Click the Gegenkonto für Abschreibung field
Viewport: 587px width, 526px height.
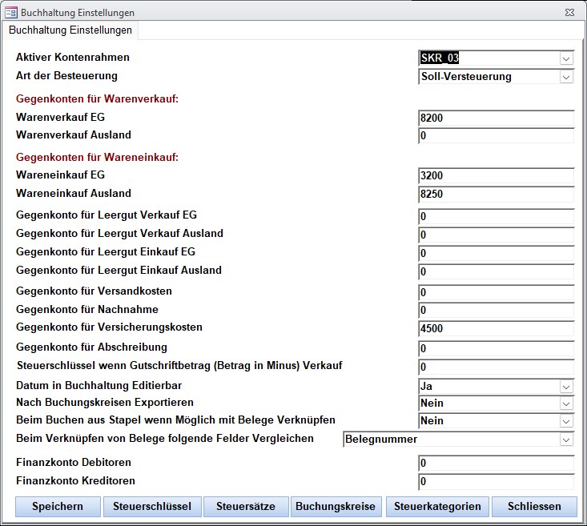click(x=496, y=349)
